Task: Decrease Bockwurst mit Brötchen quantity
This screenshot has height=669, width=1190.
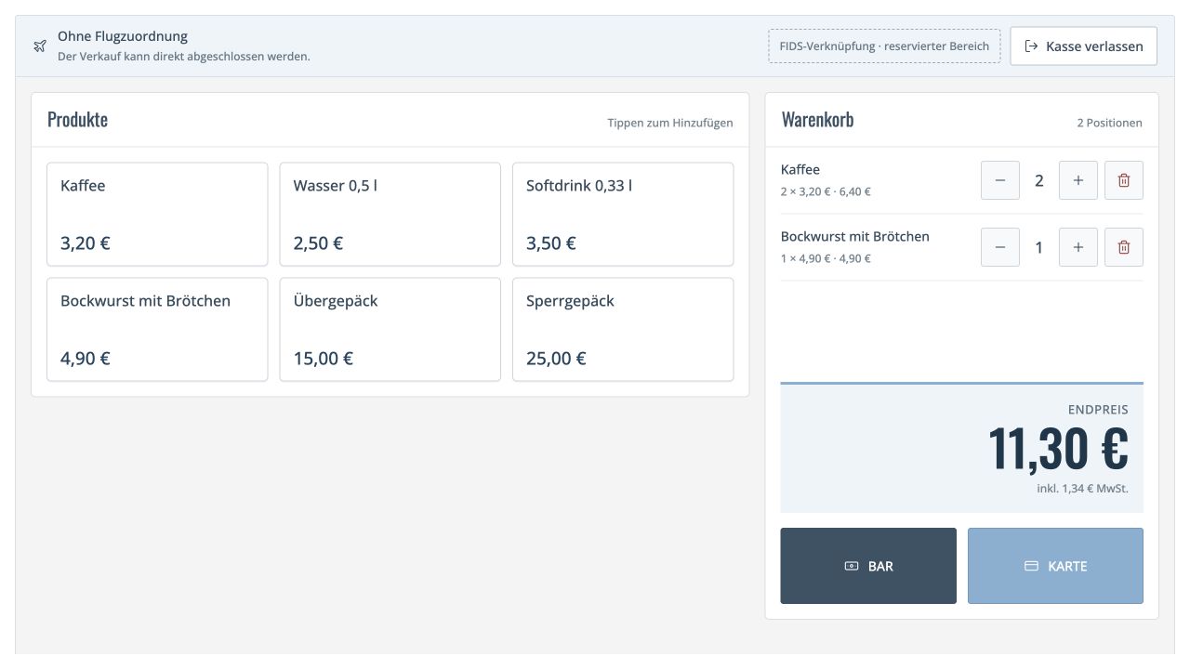Action: [1000, 247]
